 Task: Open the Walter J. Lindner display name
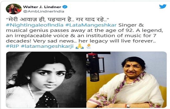(42, 7)
